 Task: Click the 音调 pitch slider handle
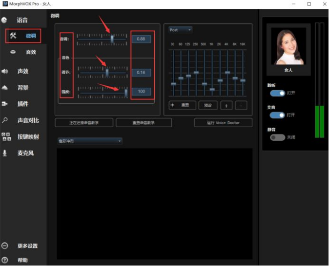[x=112, y=39]
